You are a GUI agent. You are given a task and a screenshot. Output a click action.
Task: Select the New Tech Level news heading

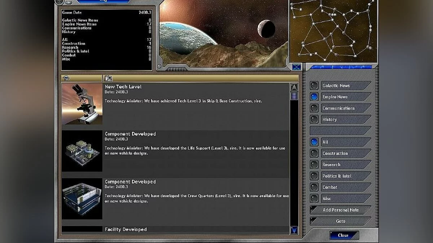pyautogui.click(x=123, y=87)
